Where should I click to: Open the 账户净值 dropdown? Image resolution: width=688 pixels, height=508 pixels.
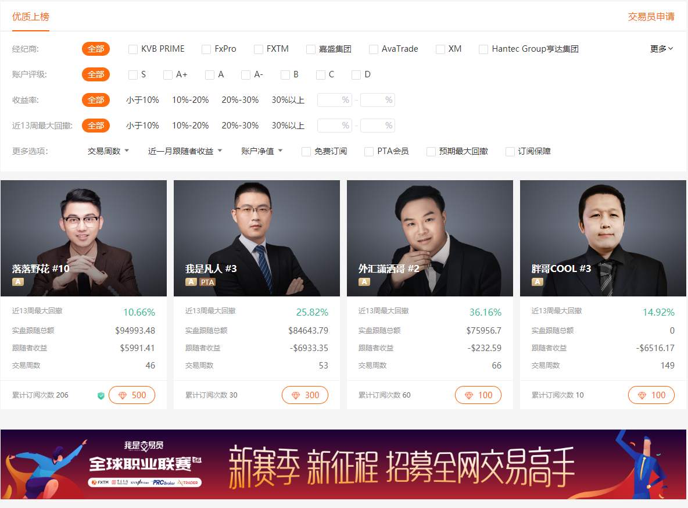click(261, 151)
